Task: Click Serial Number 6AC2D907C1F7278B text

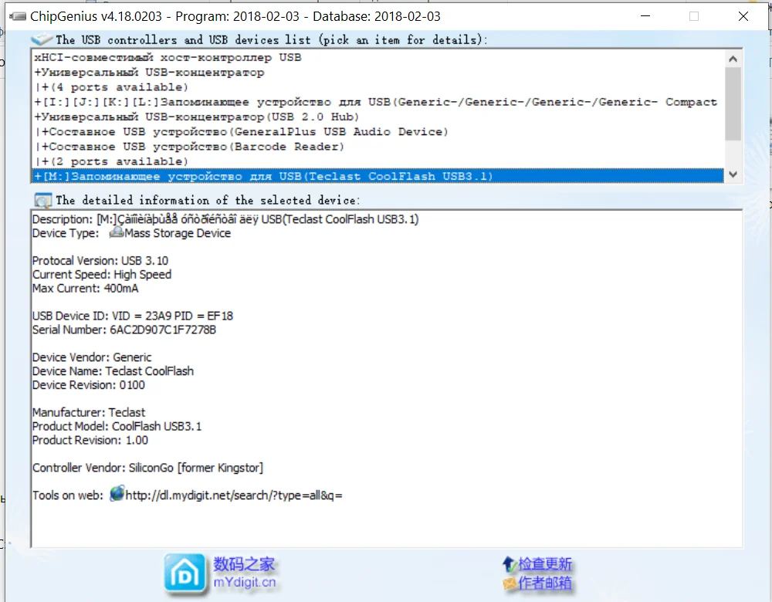Action: pos(124,330)
